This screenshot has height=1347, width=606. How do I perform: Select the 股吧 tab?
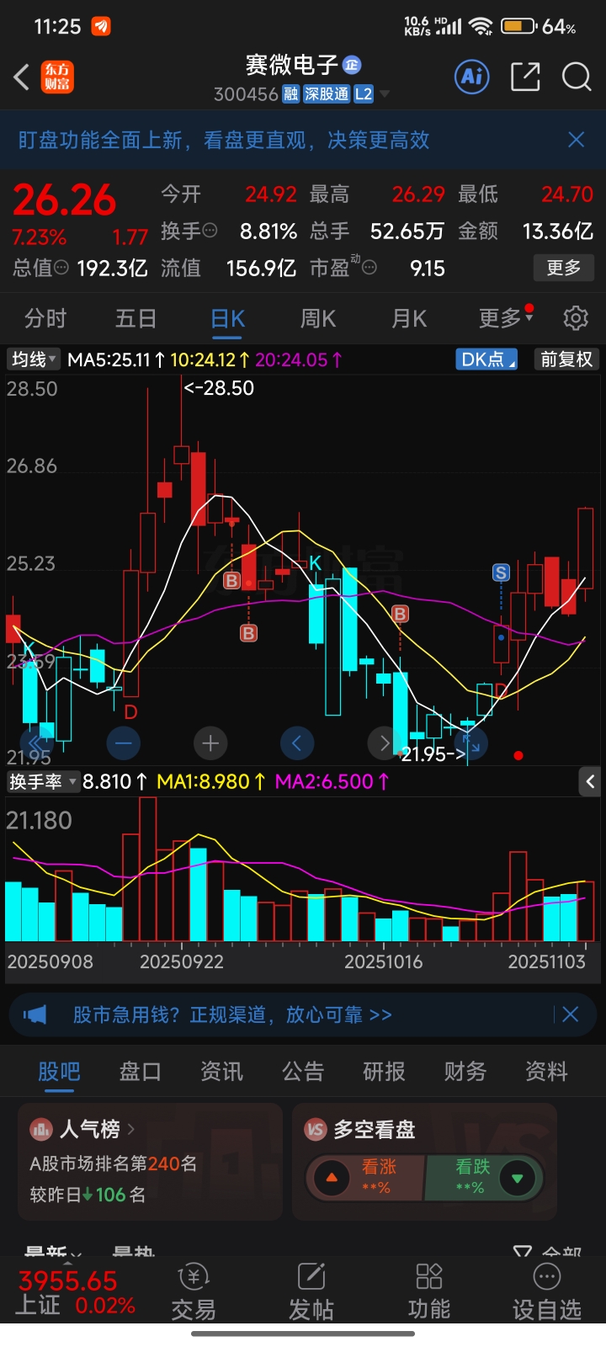[59, 1071]
